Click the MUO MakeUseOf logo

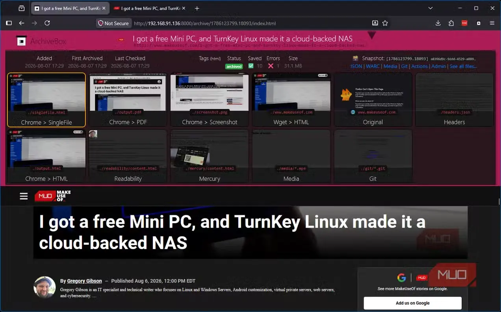point(53,196)
